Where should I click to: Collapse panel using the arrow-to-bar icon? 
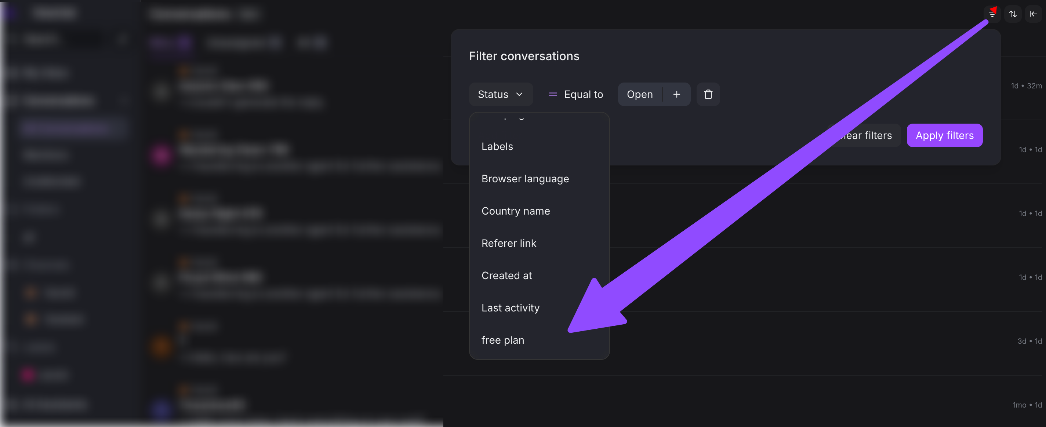(1033, 14)
